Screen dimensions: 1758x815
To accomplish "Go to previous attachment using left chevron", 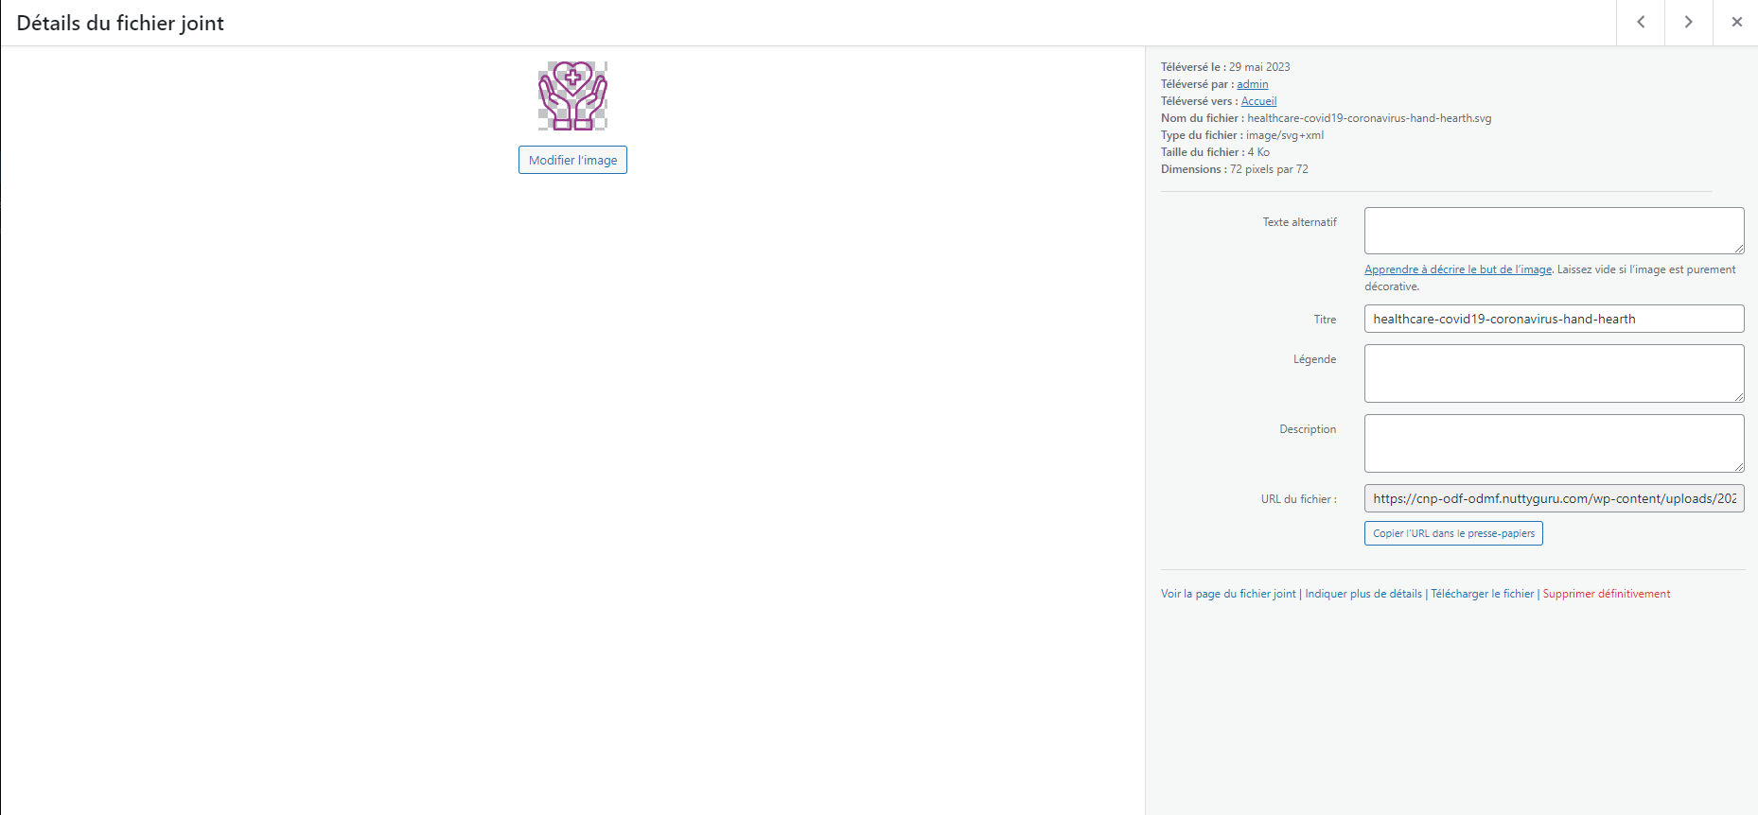I will (x=1641, y=22).
